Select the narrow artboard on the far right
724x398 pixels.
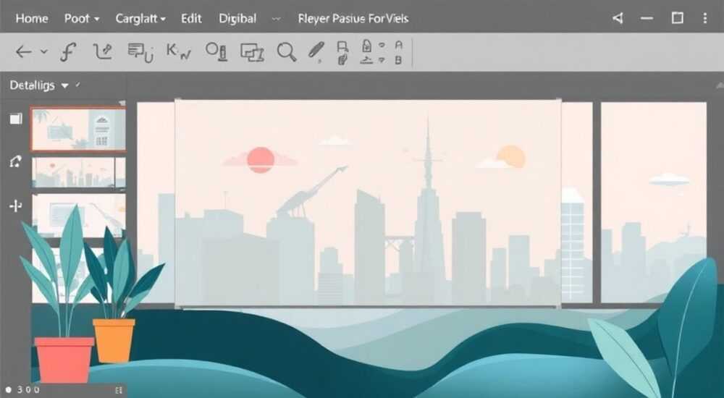[653, 202]
